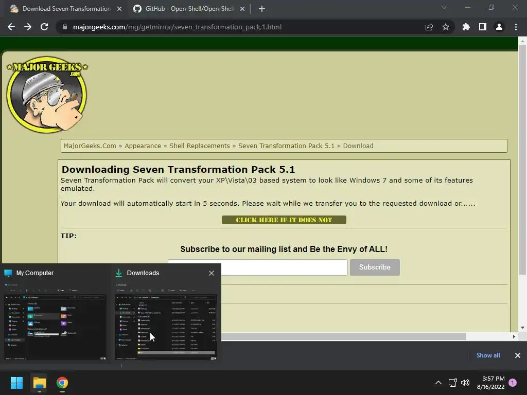Screen dimensions: 527x395
Task: Open the network status tray icon
Action: coord(452,383)
